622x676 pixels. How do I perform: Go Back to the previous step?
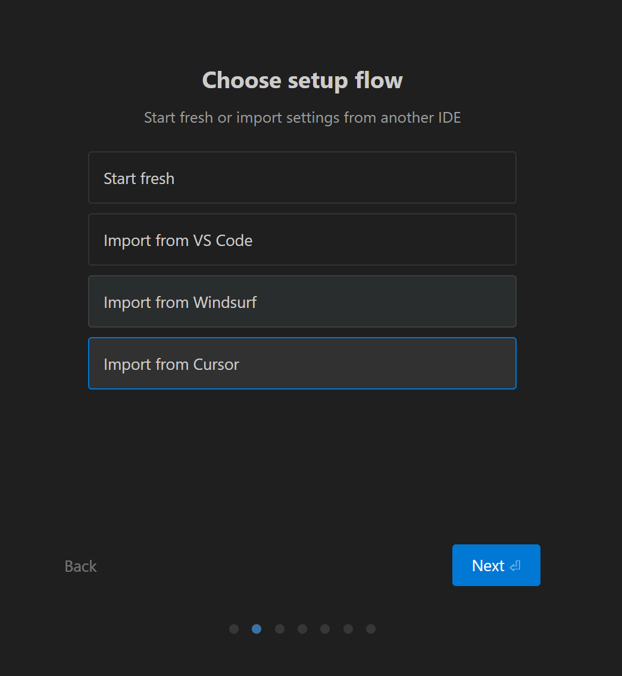pos(80,566)
